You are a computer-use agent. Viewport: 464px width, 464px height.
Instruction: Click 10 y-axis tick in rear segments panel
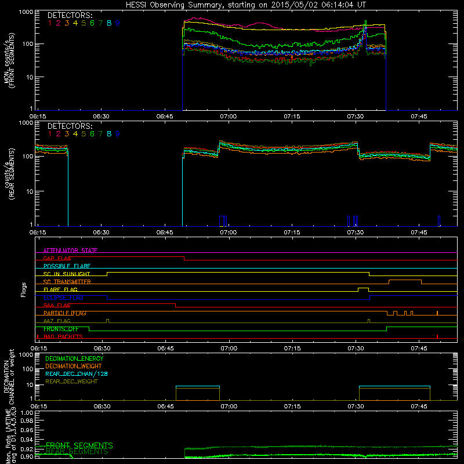coord(30,191)
